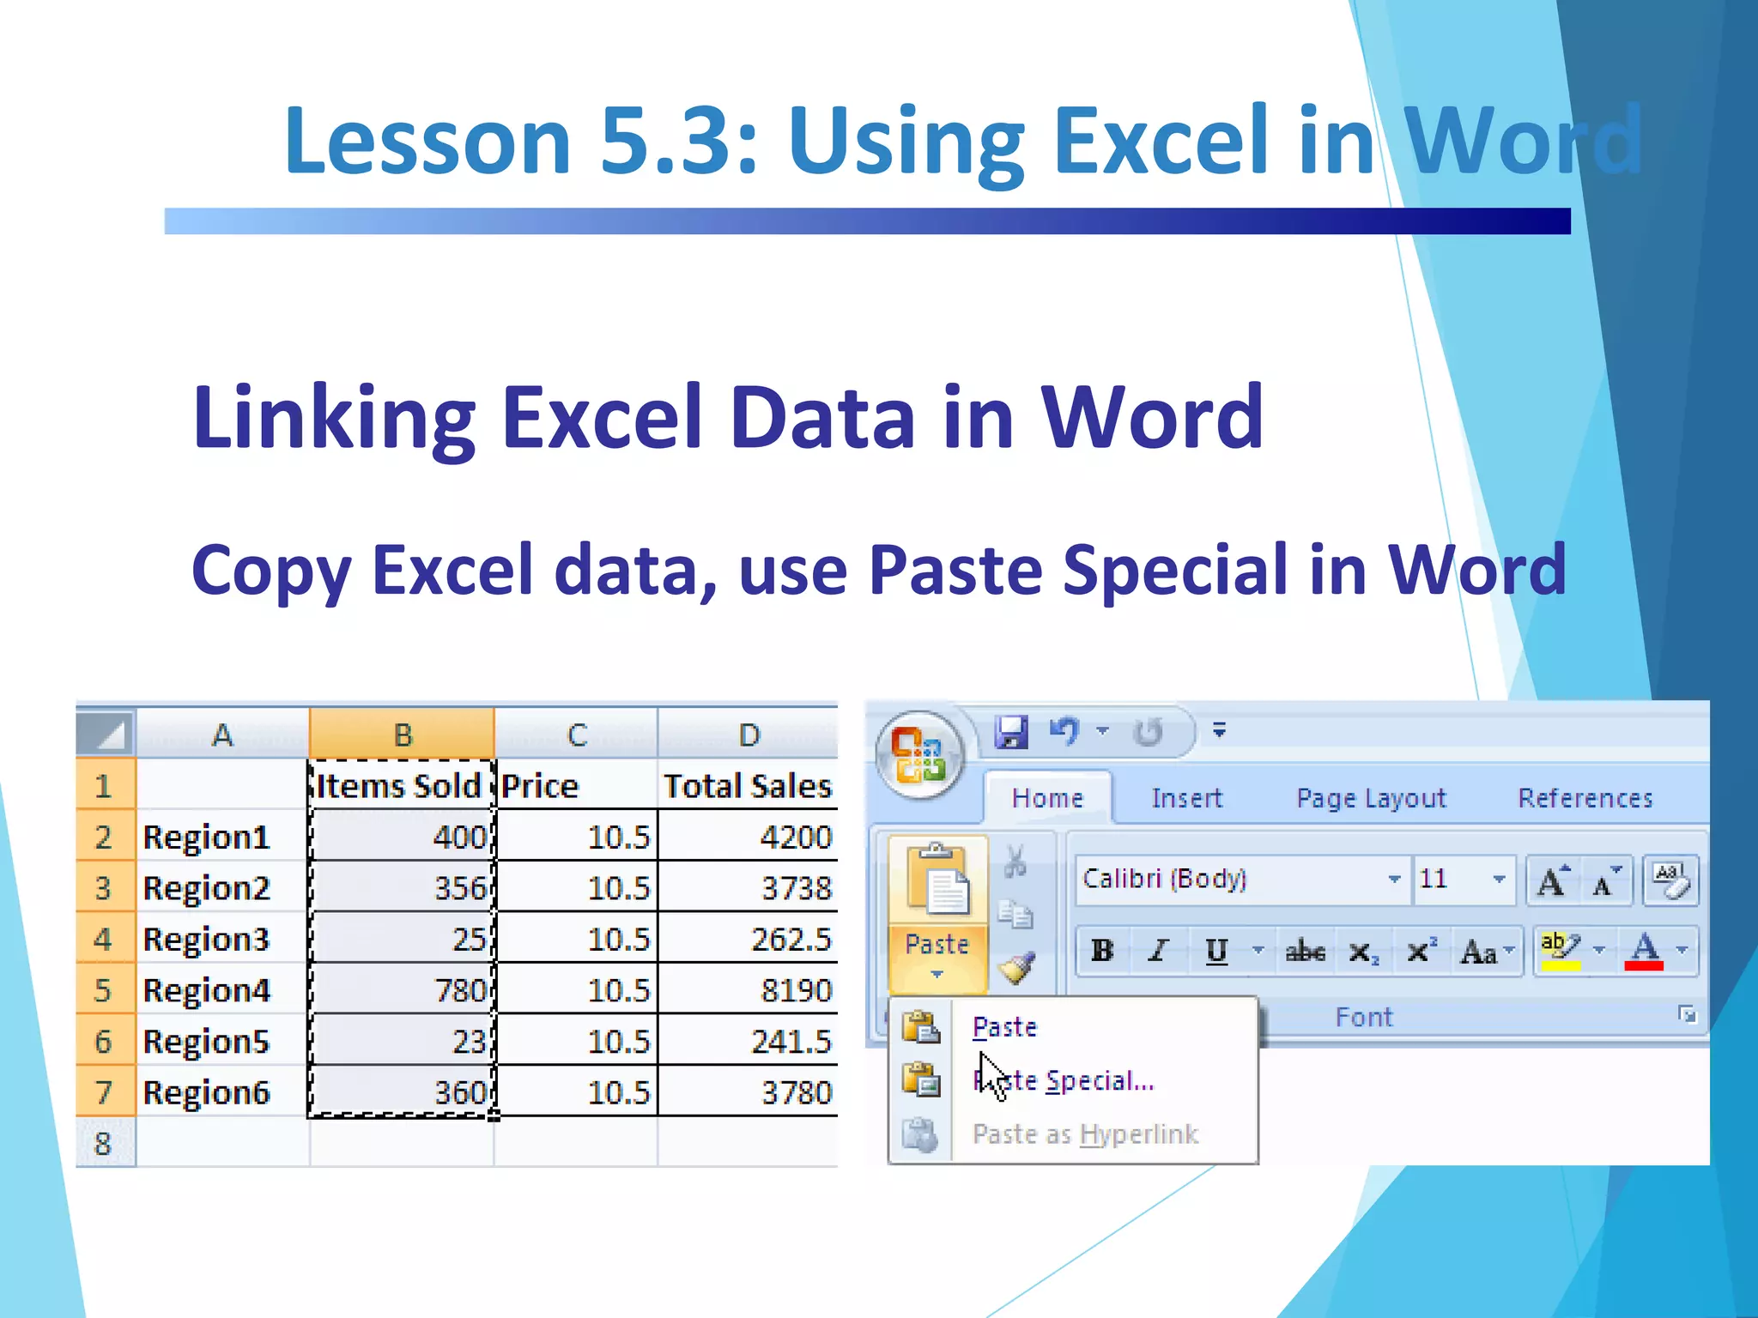This screenshot has height=1318, width=1758.
Task: Click the Copy icon in Clipboard group
Action: click(1015, 914)
